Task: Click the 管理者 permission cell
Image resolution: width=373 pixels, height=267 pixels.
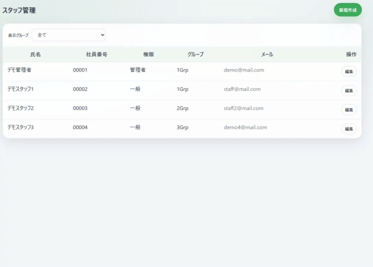Action: click(x=138, y=70)
